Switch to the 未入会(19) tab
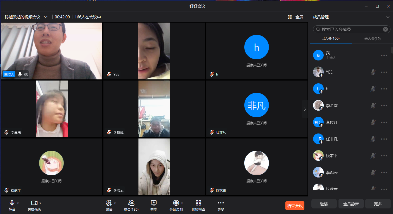This screenshot has height=214, width=393. (x=372, y=39)
